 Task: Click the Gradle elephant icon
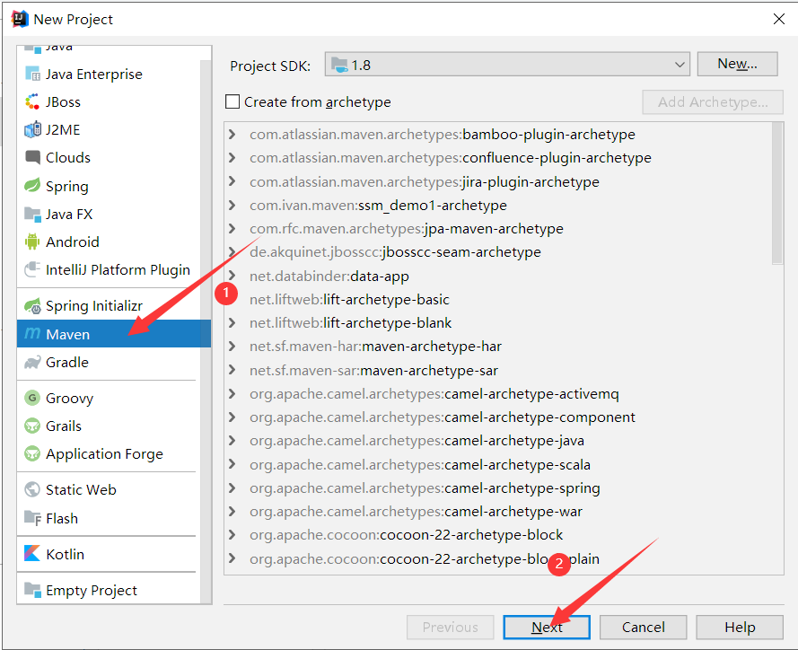(x=32, y=363)
